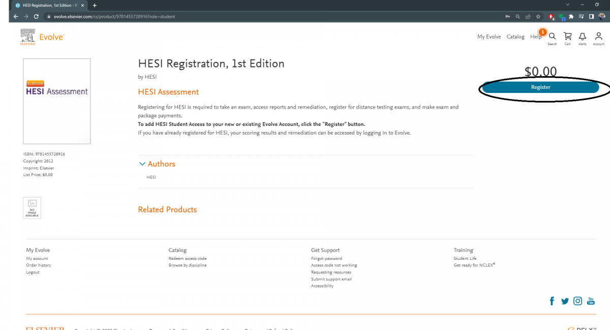Visit the Facebook page icon
Screen dimensions: 610x330
552,301
